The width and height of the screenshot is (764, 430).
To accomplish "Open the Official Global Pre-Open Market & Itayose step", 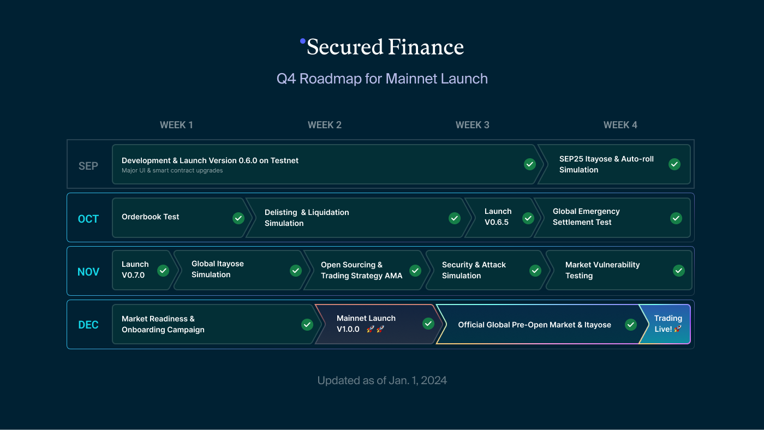I will (534, 325).
